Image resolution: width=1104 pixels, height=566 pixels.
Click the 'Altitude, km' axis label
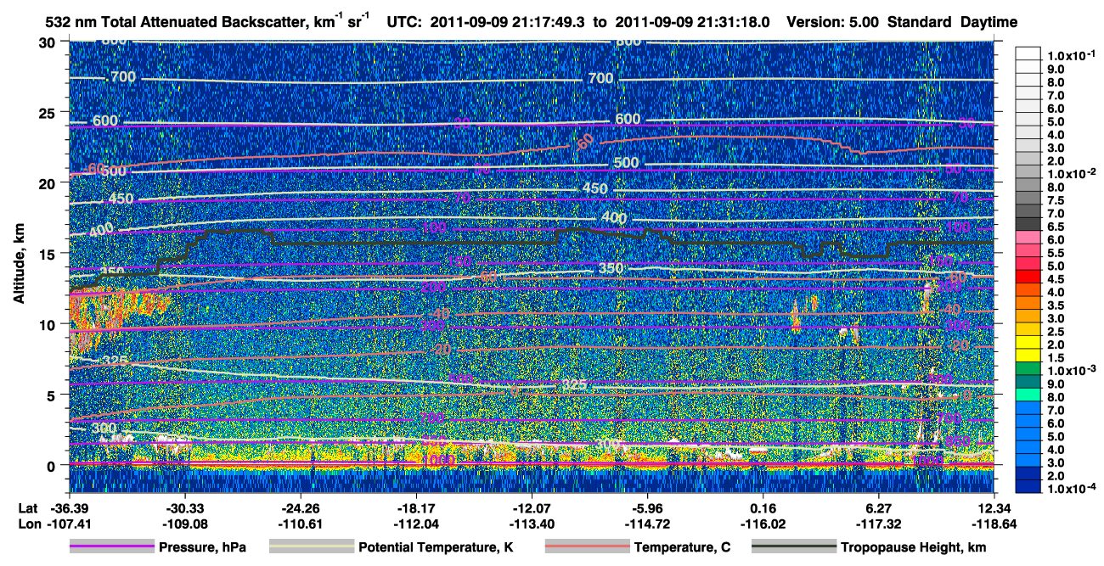[x=19, y=266]
